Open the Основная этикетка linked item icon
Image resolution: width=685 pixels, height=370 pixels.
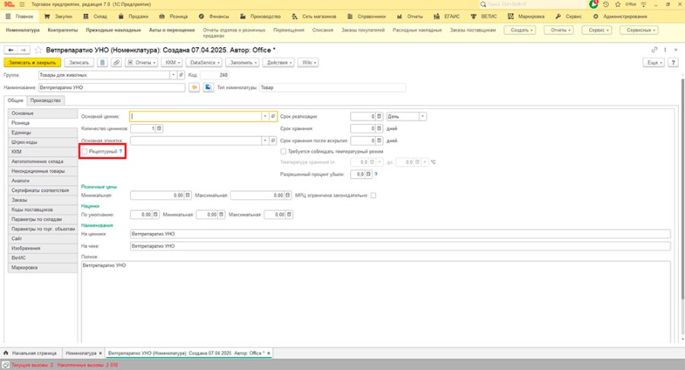[273, 141]
